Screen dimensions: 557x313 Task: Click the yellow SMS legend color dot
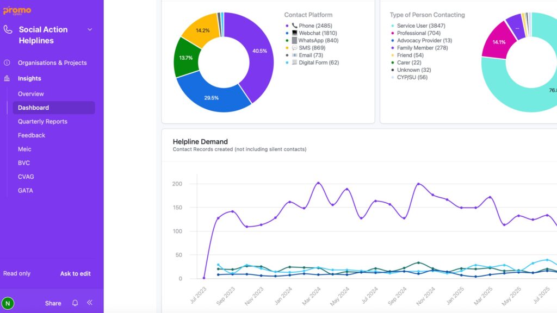pyautogui.click(x=287, y=48)
